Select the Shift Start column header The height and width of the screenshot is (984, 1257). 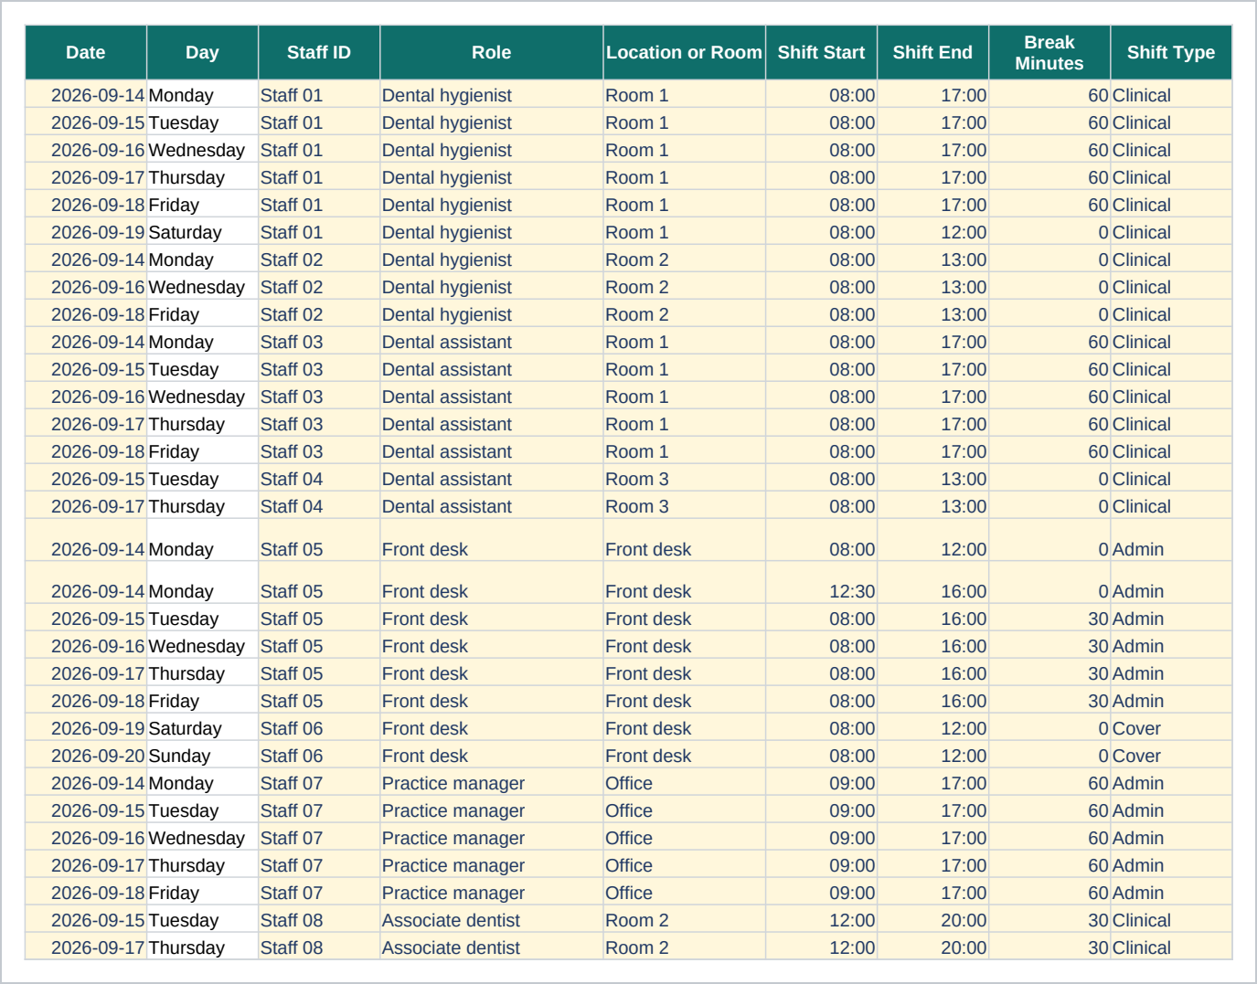pos(821,53)
